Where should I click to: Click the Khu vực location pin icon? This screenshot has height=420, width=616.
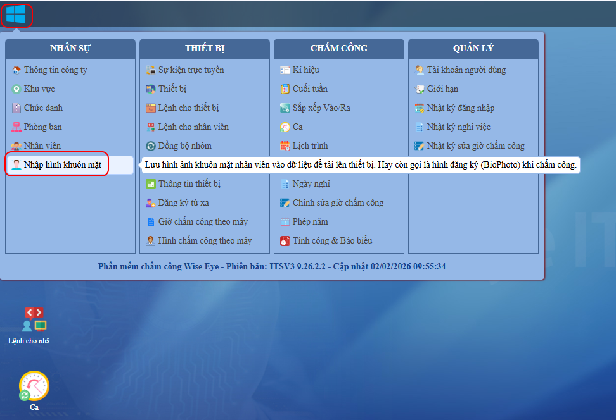coord(16,89)
